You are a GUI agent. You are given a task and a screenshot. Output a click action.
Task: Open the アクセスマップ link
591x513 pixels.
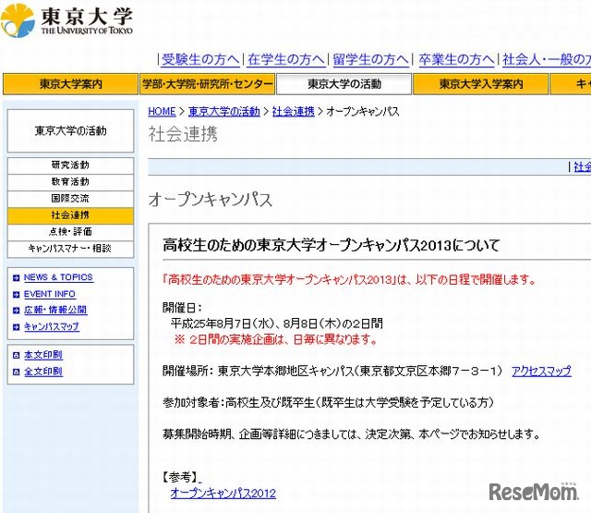click(x=541, y=372)
